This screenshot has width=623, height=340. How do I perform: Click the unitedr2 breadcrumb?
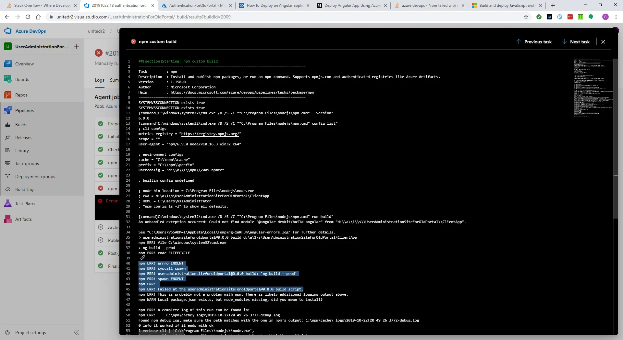point(96,31)
